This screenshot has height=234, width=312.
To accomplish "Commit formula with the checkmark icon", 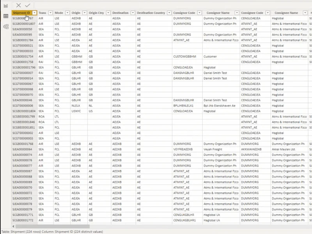I will tap(28, 5).
